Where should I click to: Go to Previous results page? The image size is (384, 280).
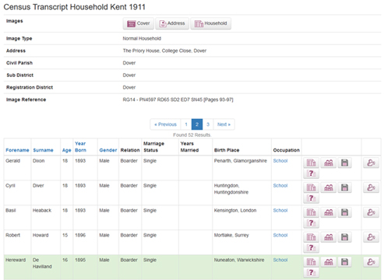[165, 124]
